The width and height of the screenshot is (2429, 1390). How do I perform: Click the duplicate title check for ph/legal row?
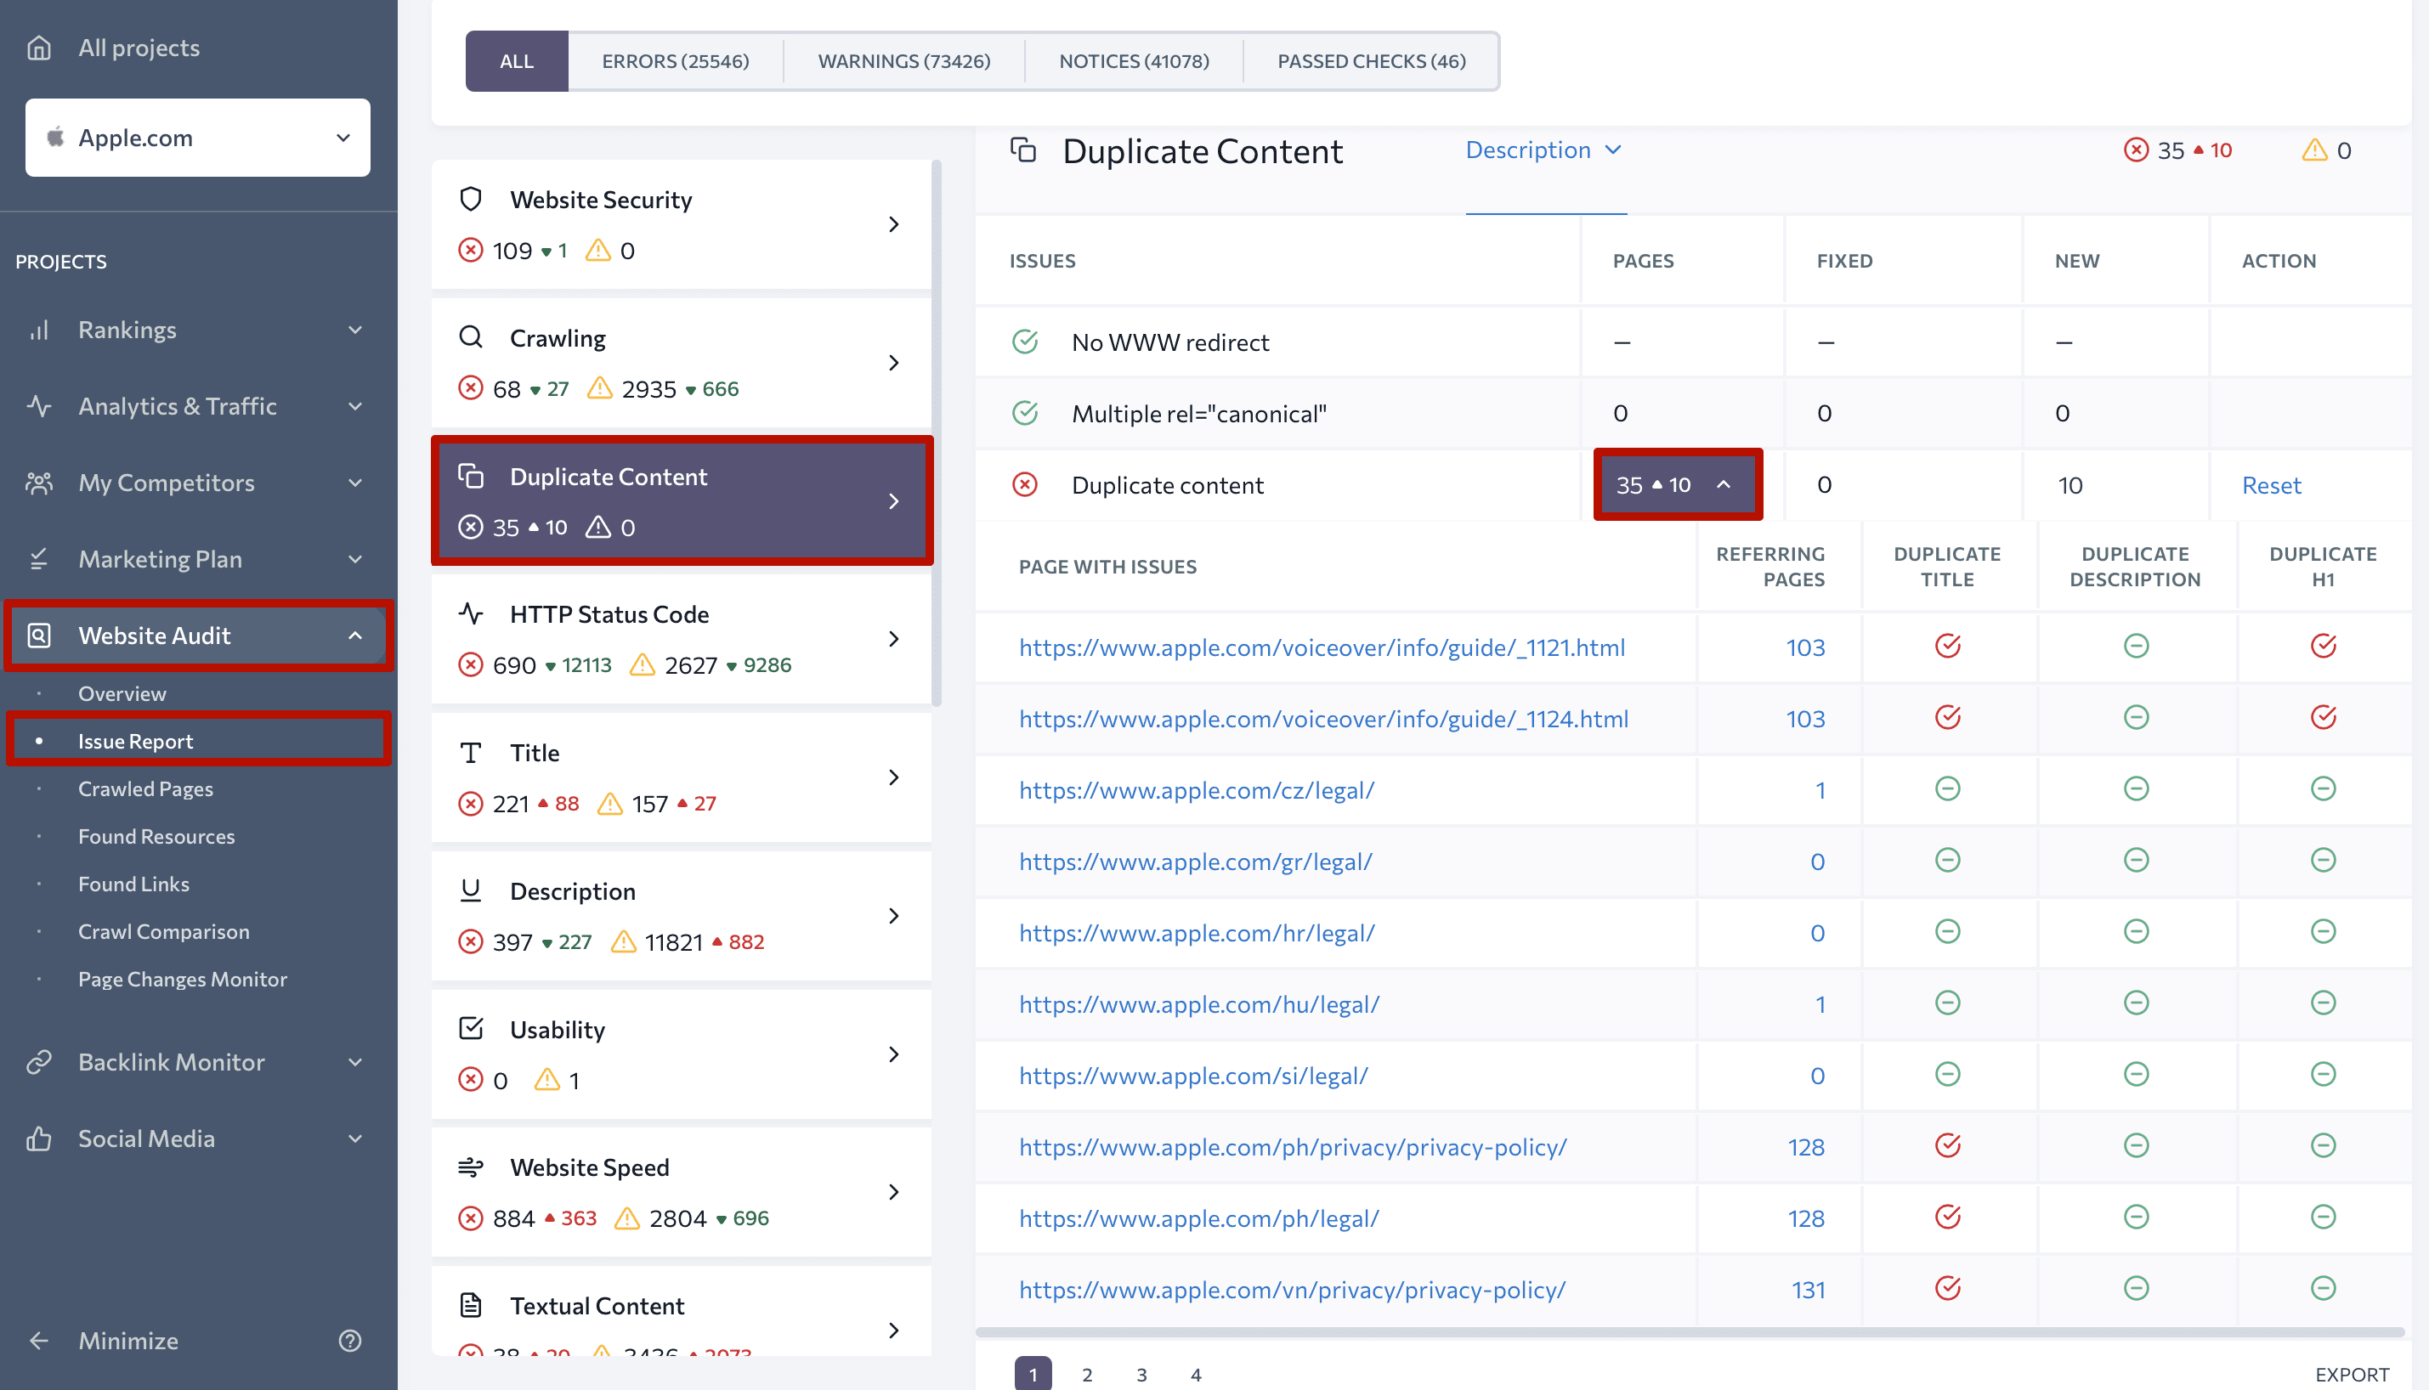click(1947, 1218)
